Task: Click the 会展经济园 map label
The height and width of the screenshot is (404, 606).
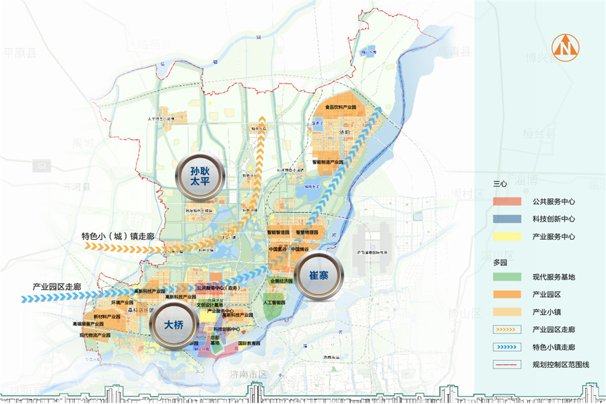Action: [281, 281]
